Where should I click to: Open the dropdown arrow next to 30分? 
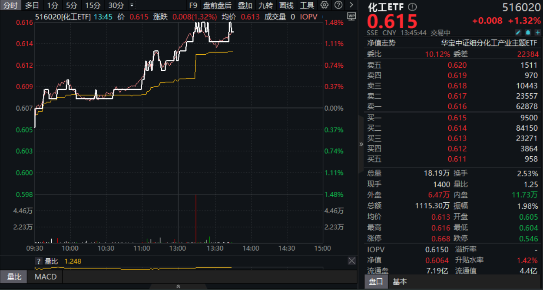tap(132, 5)
